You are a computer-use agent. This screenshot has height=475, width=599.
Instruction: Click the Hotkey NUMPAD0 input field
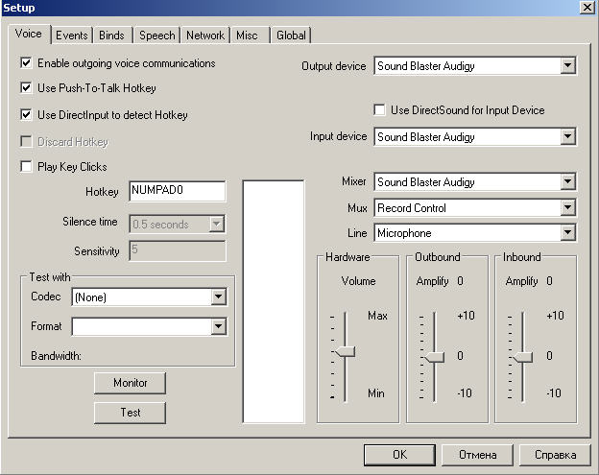(x=177, y=191)
